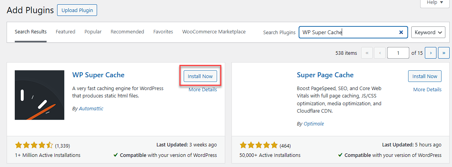
Task: Open the Keyword search type dropdown
Action: point(428,32)
